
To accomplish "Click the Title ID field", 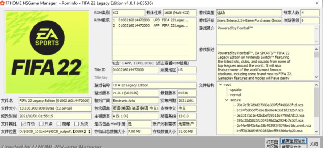I will click(135, 70).
